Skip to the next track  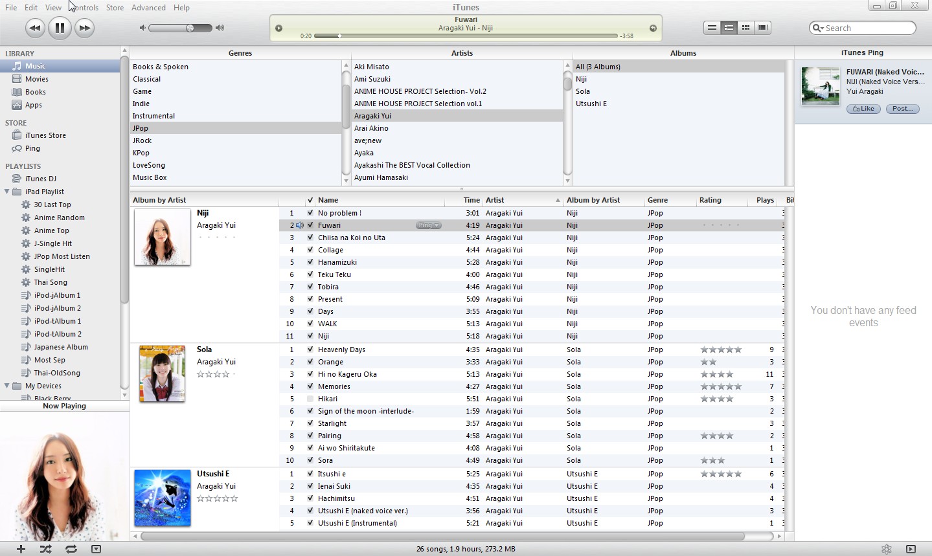click(x=84, y=28)
